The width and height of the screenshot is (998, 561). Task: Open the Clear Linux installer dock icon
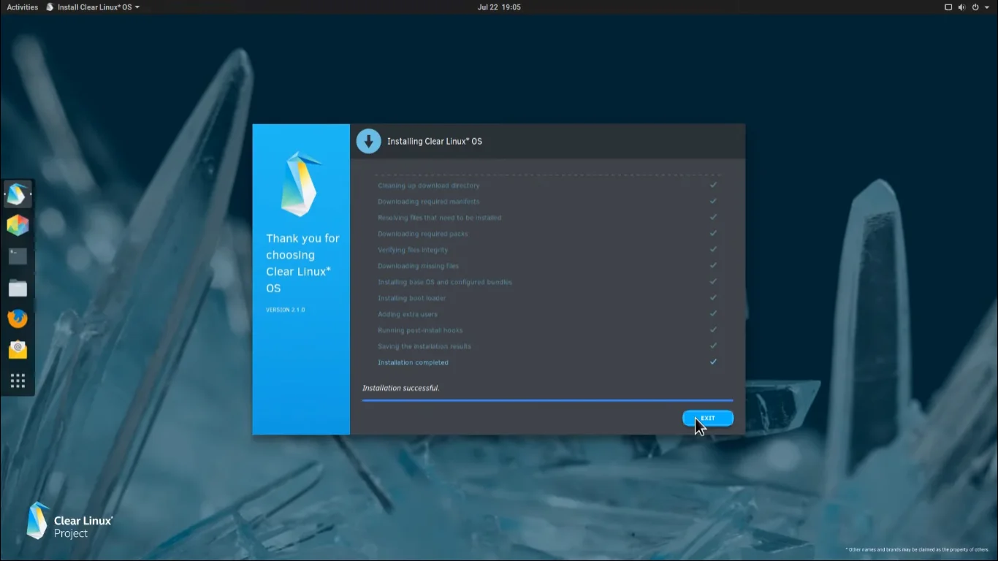tap(18, 194)
